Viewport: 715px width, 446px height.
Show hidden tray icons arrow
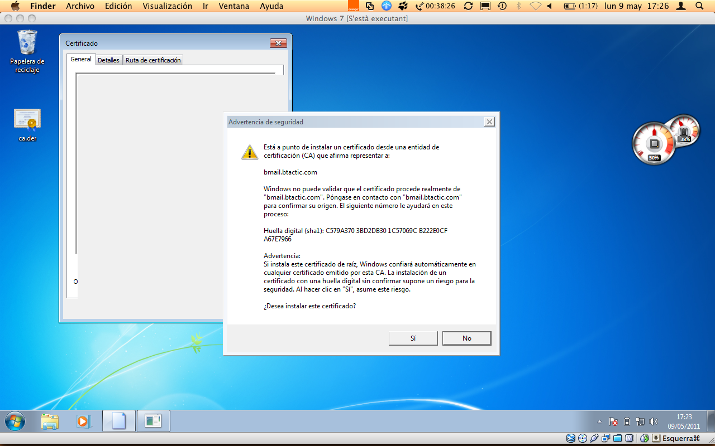599,422
